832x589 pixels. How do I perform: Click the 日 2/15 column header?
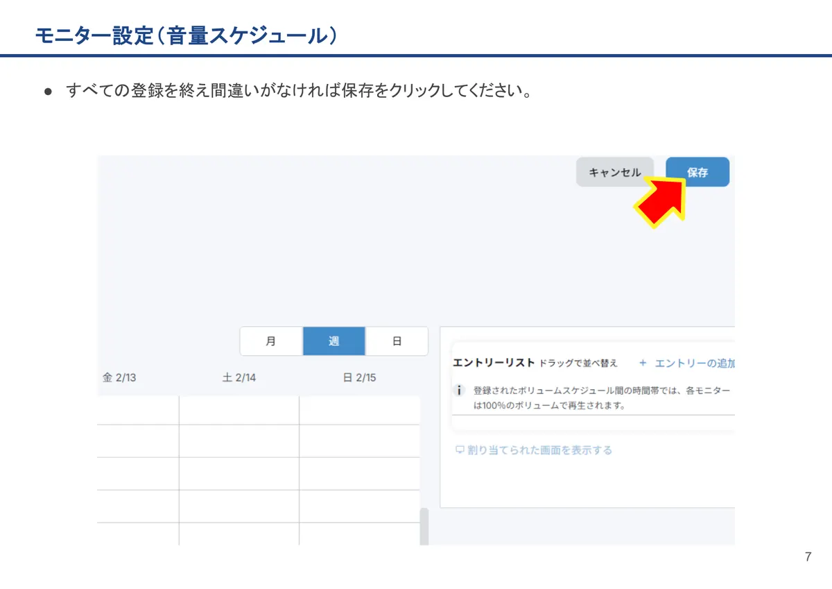tap(359, 378)
